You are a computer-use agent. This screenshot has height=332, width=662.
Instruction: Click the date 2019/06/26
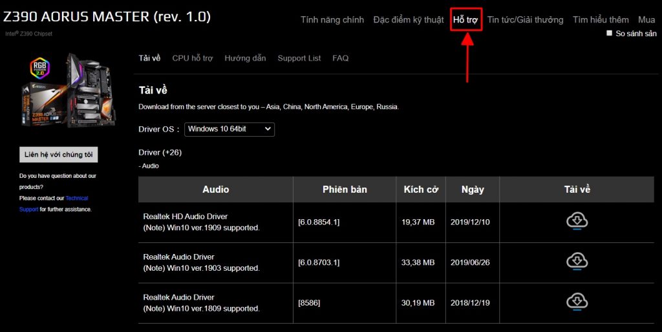(471, 262)
